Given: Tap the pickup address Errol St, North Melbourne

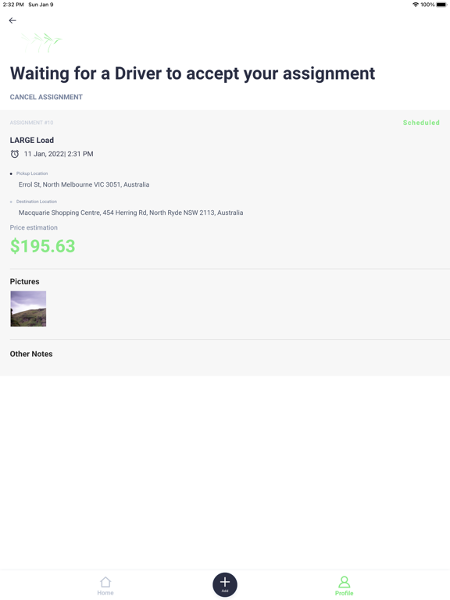Looking at the screenshot, I should coord(84,184).
